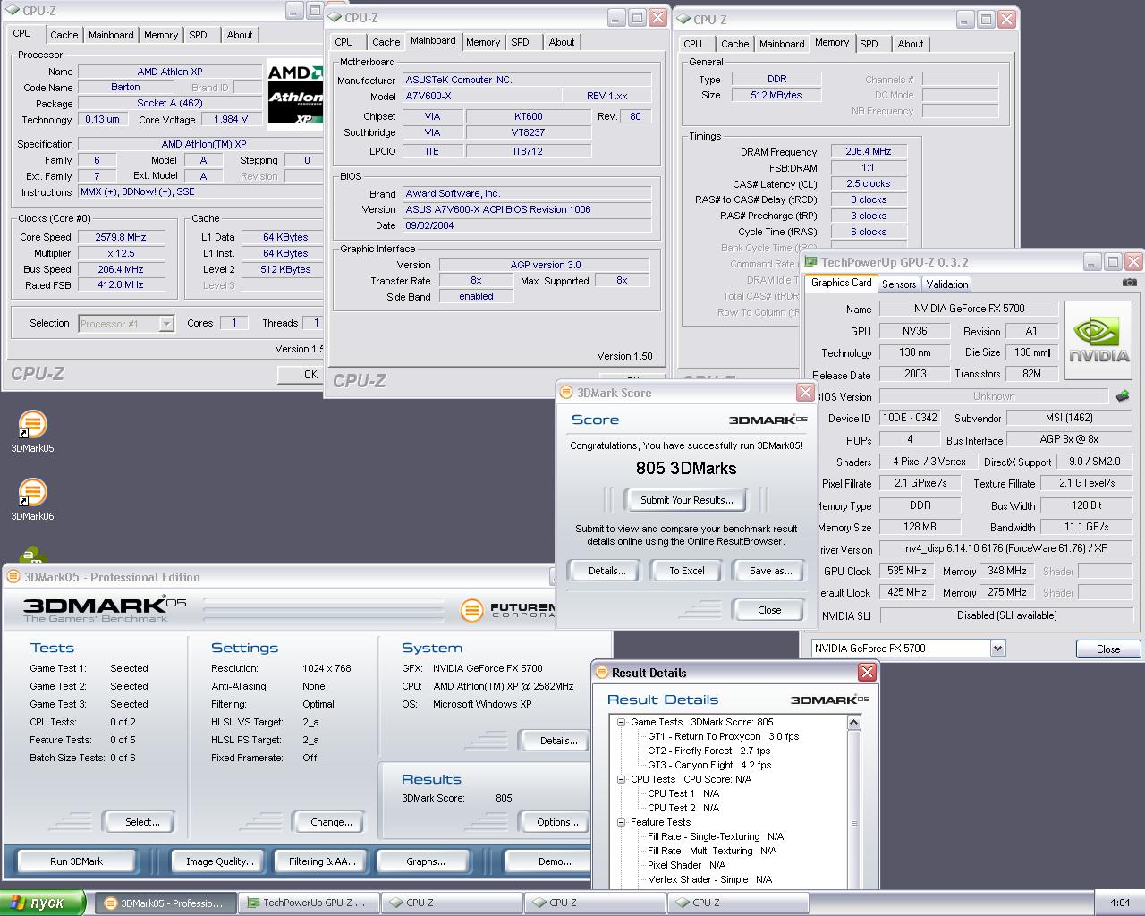This screenshot has height=916, width=1145.
Task: Switch to the Sensors tab in GPU-Z
Action: [899, 284]
